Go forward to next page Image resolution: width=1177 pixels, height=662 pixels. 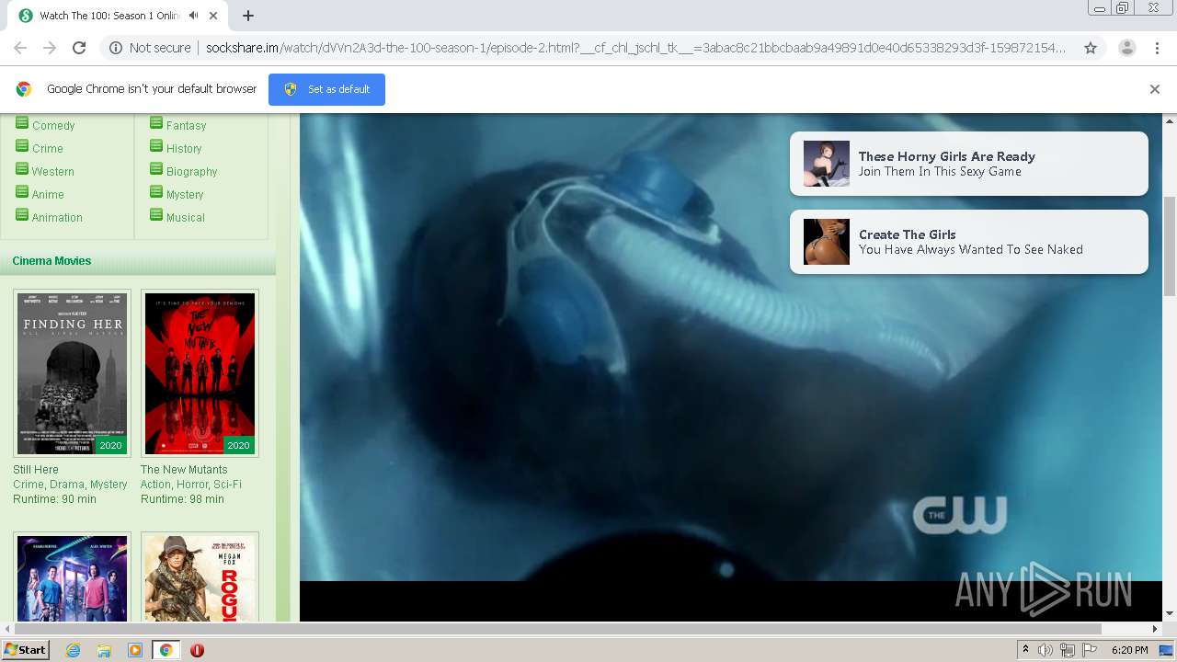pyautogui.click(x=50, y=48)
